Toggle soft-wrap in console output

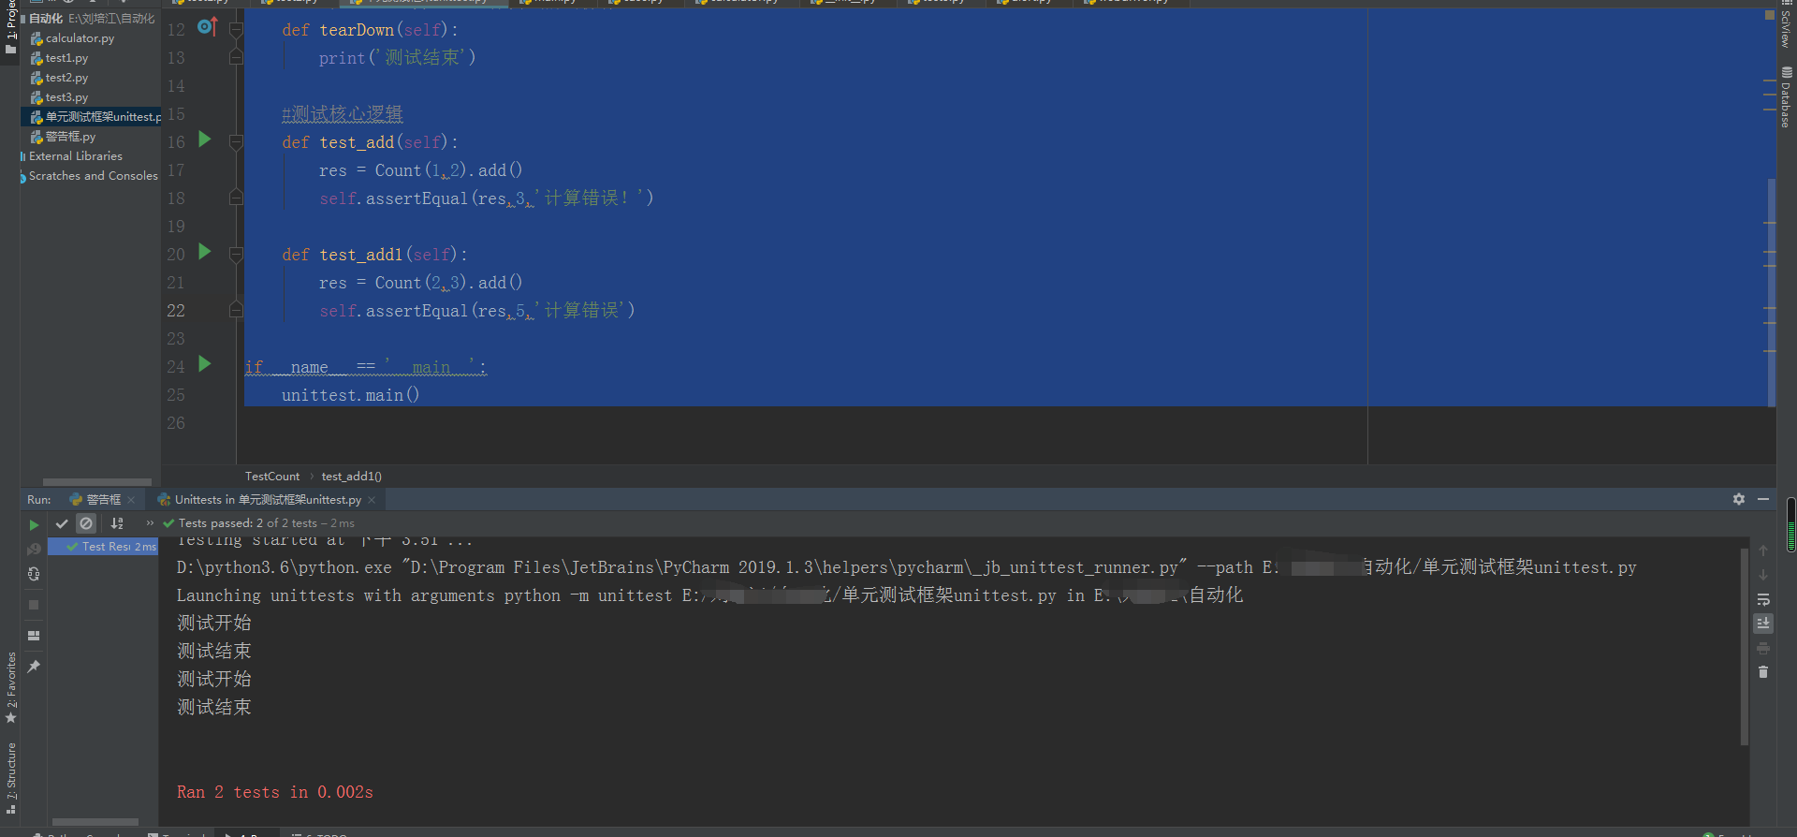[x=1763, y=599]
